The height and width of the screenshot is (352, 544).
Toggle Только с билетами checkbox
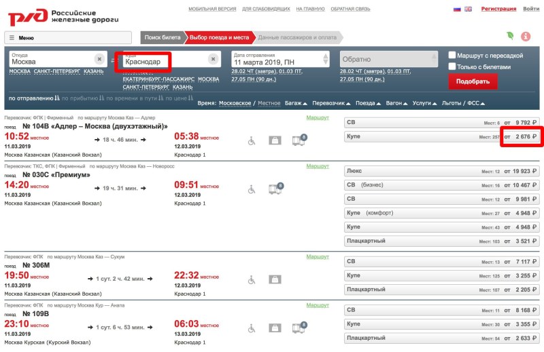pos(453,66)
